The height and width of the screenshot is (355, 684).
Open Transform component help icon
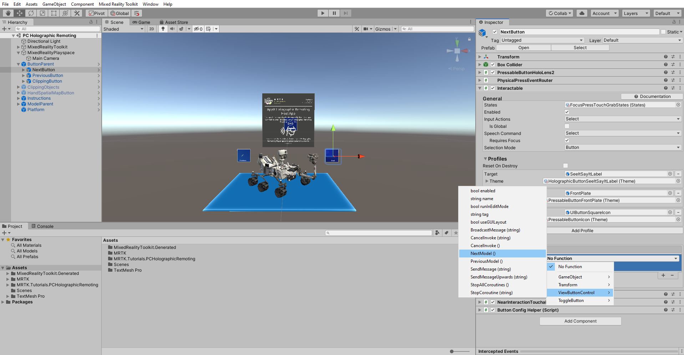[665, 57]
